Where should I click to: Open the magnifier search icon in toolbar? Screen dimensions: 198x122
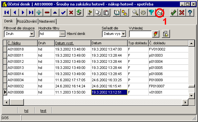(135, 13)
